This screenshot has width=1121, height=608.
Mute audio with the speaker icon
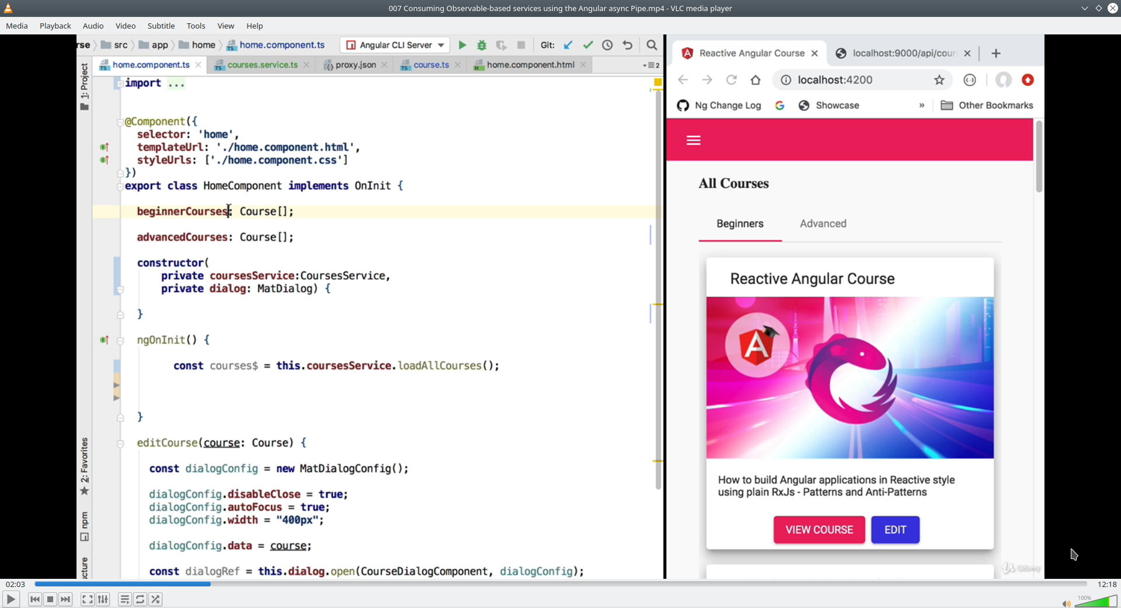point(1066,603)
